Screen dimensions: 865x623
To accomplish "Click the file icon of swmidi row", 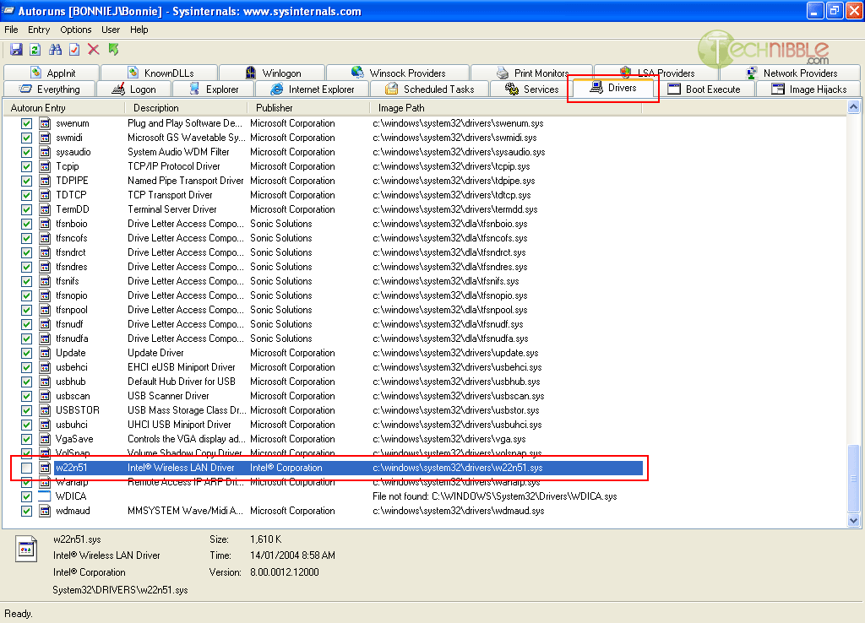I will [x=45, y=138].
